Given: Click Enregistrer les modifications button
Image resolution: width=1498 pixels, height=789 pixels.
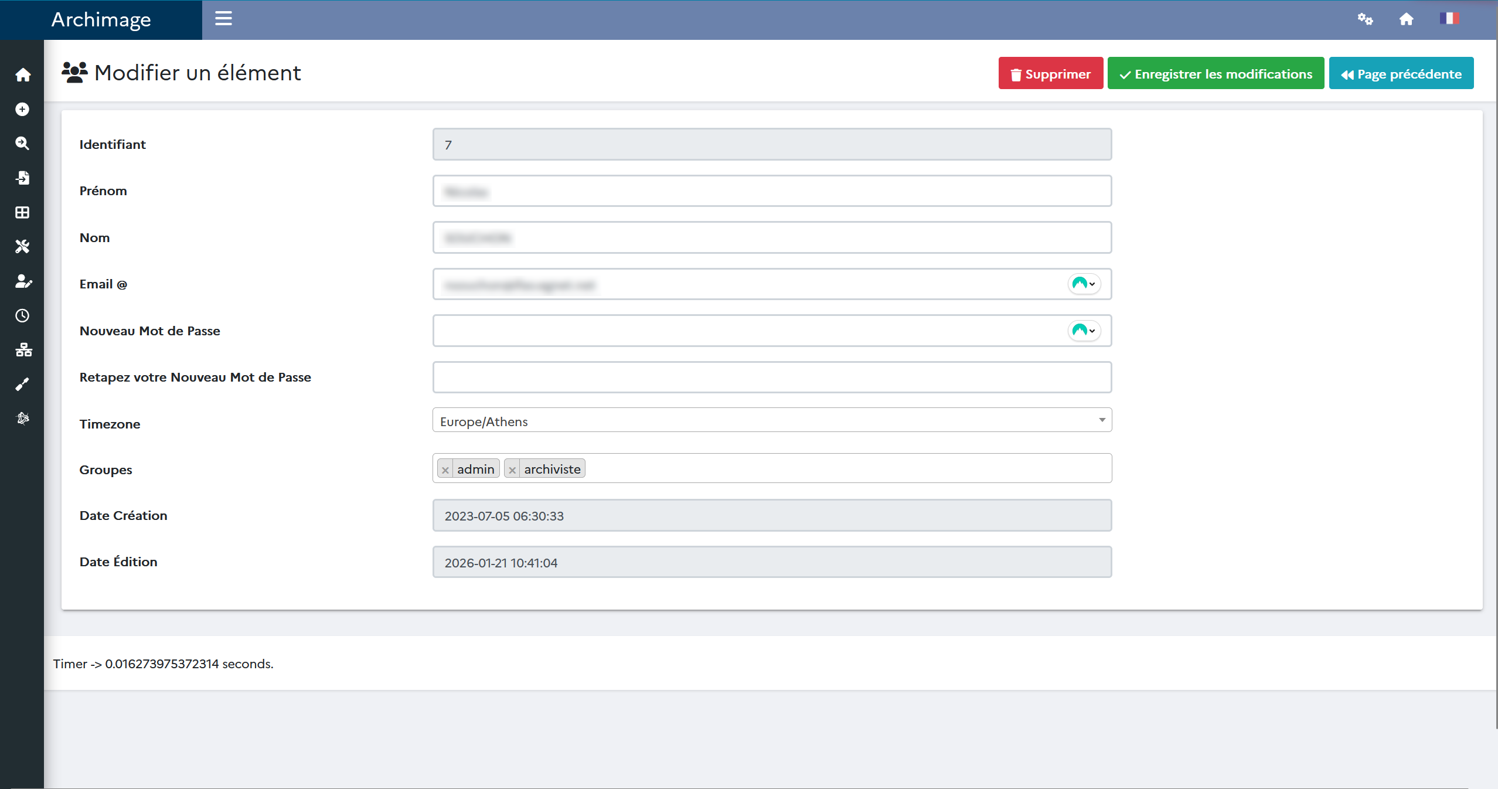Looking at the screenshot, I should pos(1216,74).
